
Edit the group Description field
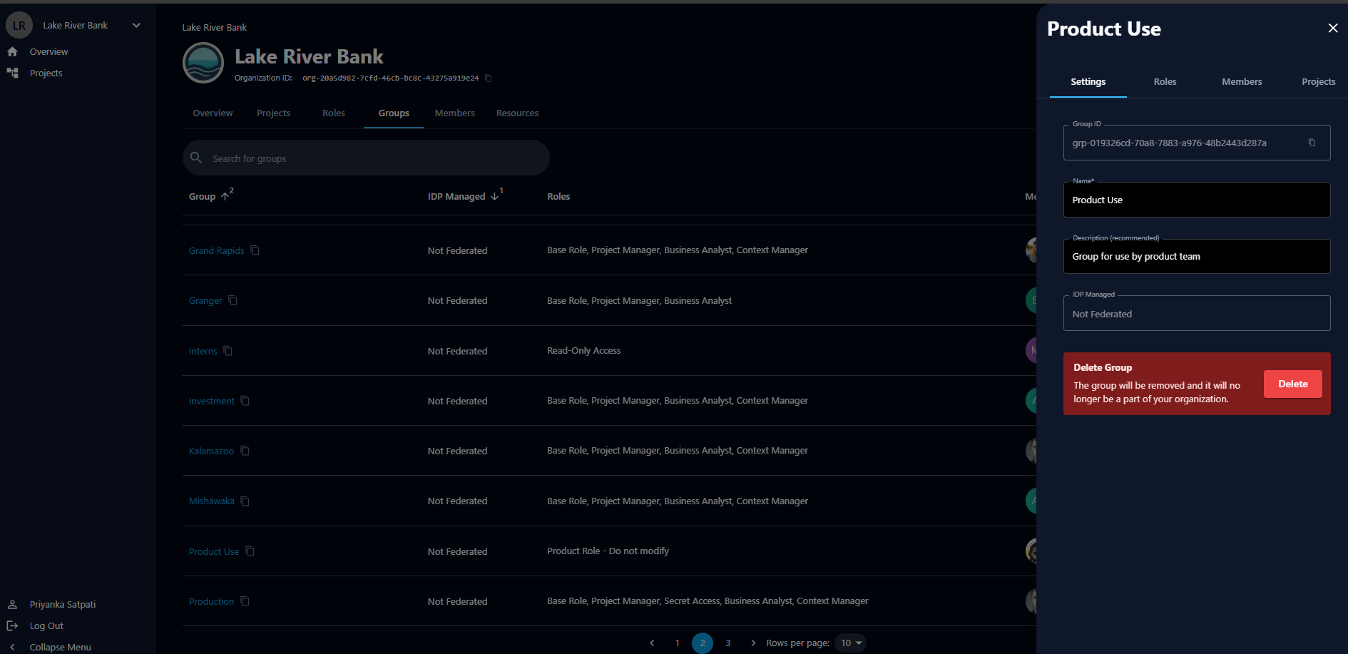1196,256
